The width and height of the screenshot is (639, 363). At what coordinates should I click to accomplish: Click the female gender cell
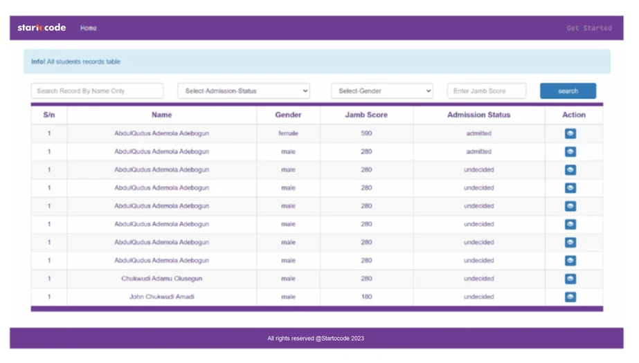(288, 133)
